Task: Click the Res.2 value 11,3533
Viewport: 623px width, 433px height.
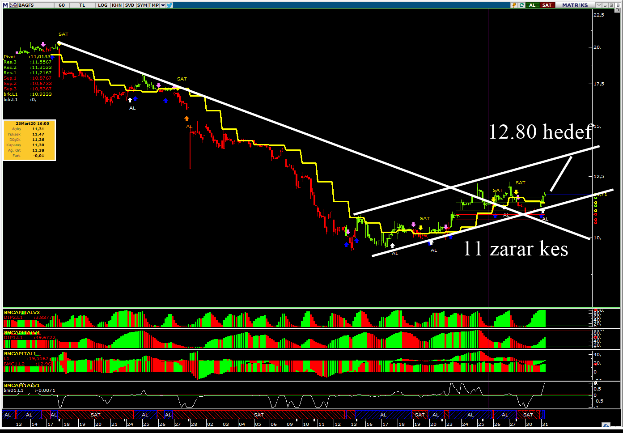Action: tap(41, 68)
